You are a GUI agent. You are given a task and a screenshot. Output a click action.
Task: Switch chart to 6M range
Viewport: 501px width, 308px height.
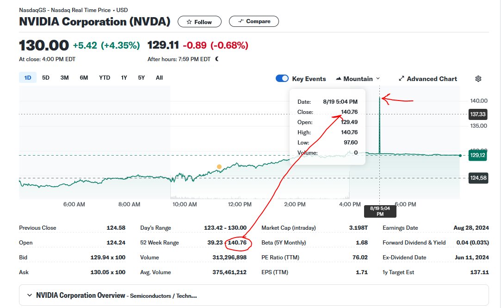point(84,78)
